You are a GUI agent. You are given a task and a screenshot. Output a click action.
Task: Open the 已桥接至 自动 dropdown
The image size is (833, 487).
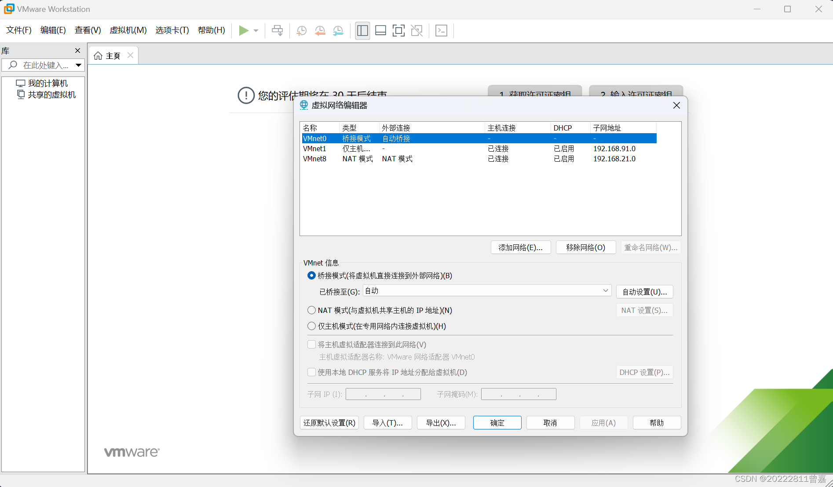click(x=487, y=291)
